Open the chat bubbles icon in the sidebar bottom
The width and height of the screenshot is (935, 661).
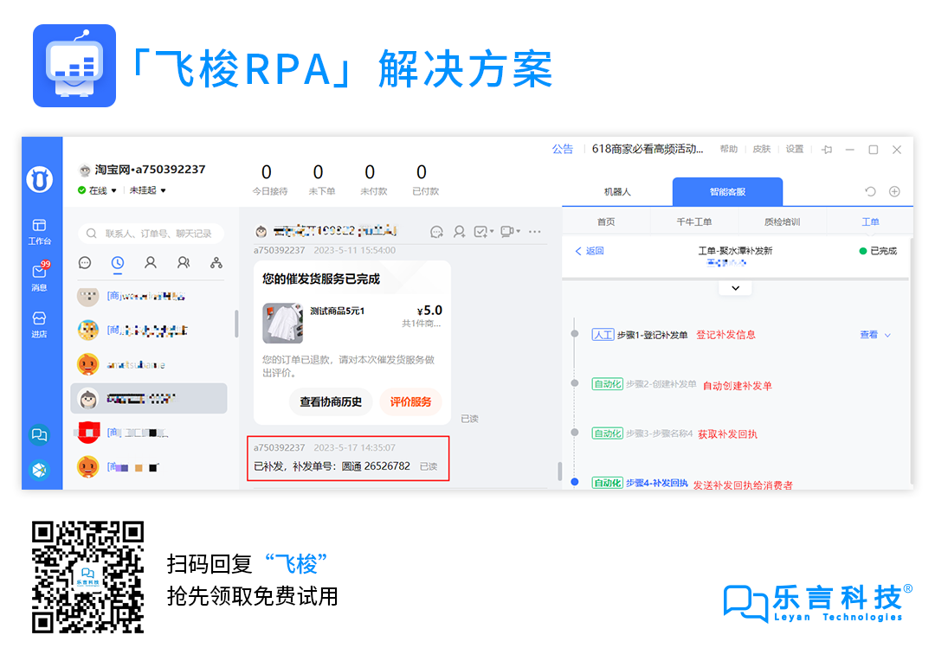39,435
